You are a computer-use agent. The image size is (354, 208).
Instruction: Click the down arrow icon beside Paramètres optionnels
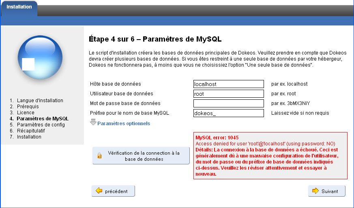point(93,122)
